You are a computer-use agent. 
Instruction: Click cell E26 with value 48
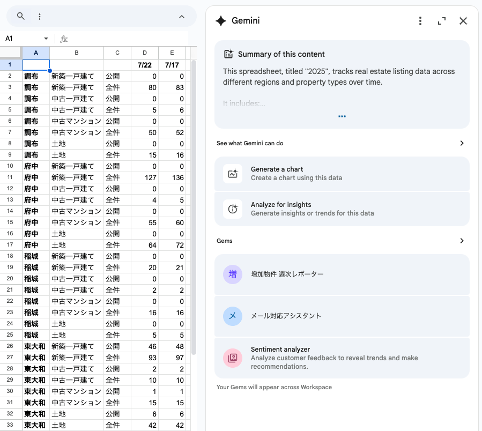(x=172, y=346)
